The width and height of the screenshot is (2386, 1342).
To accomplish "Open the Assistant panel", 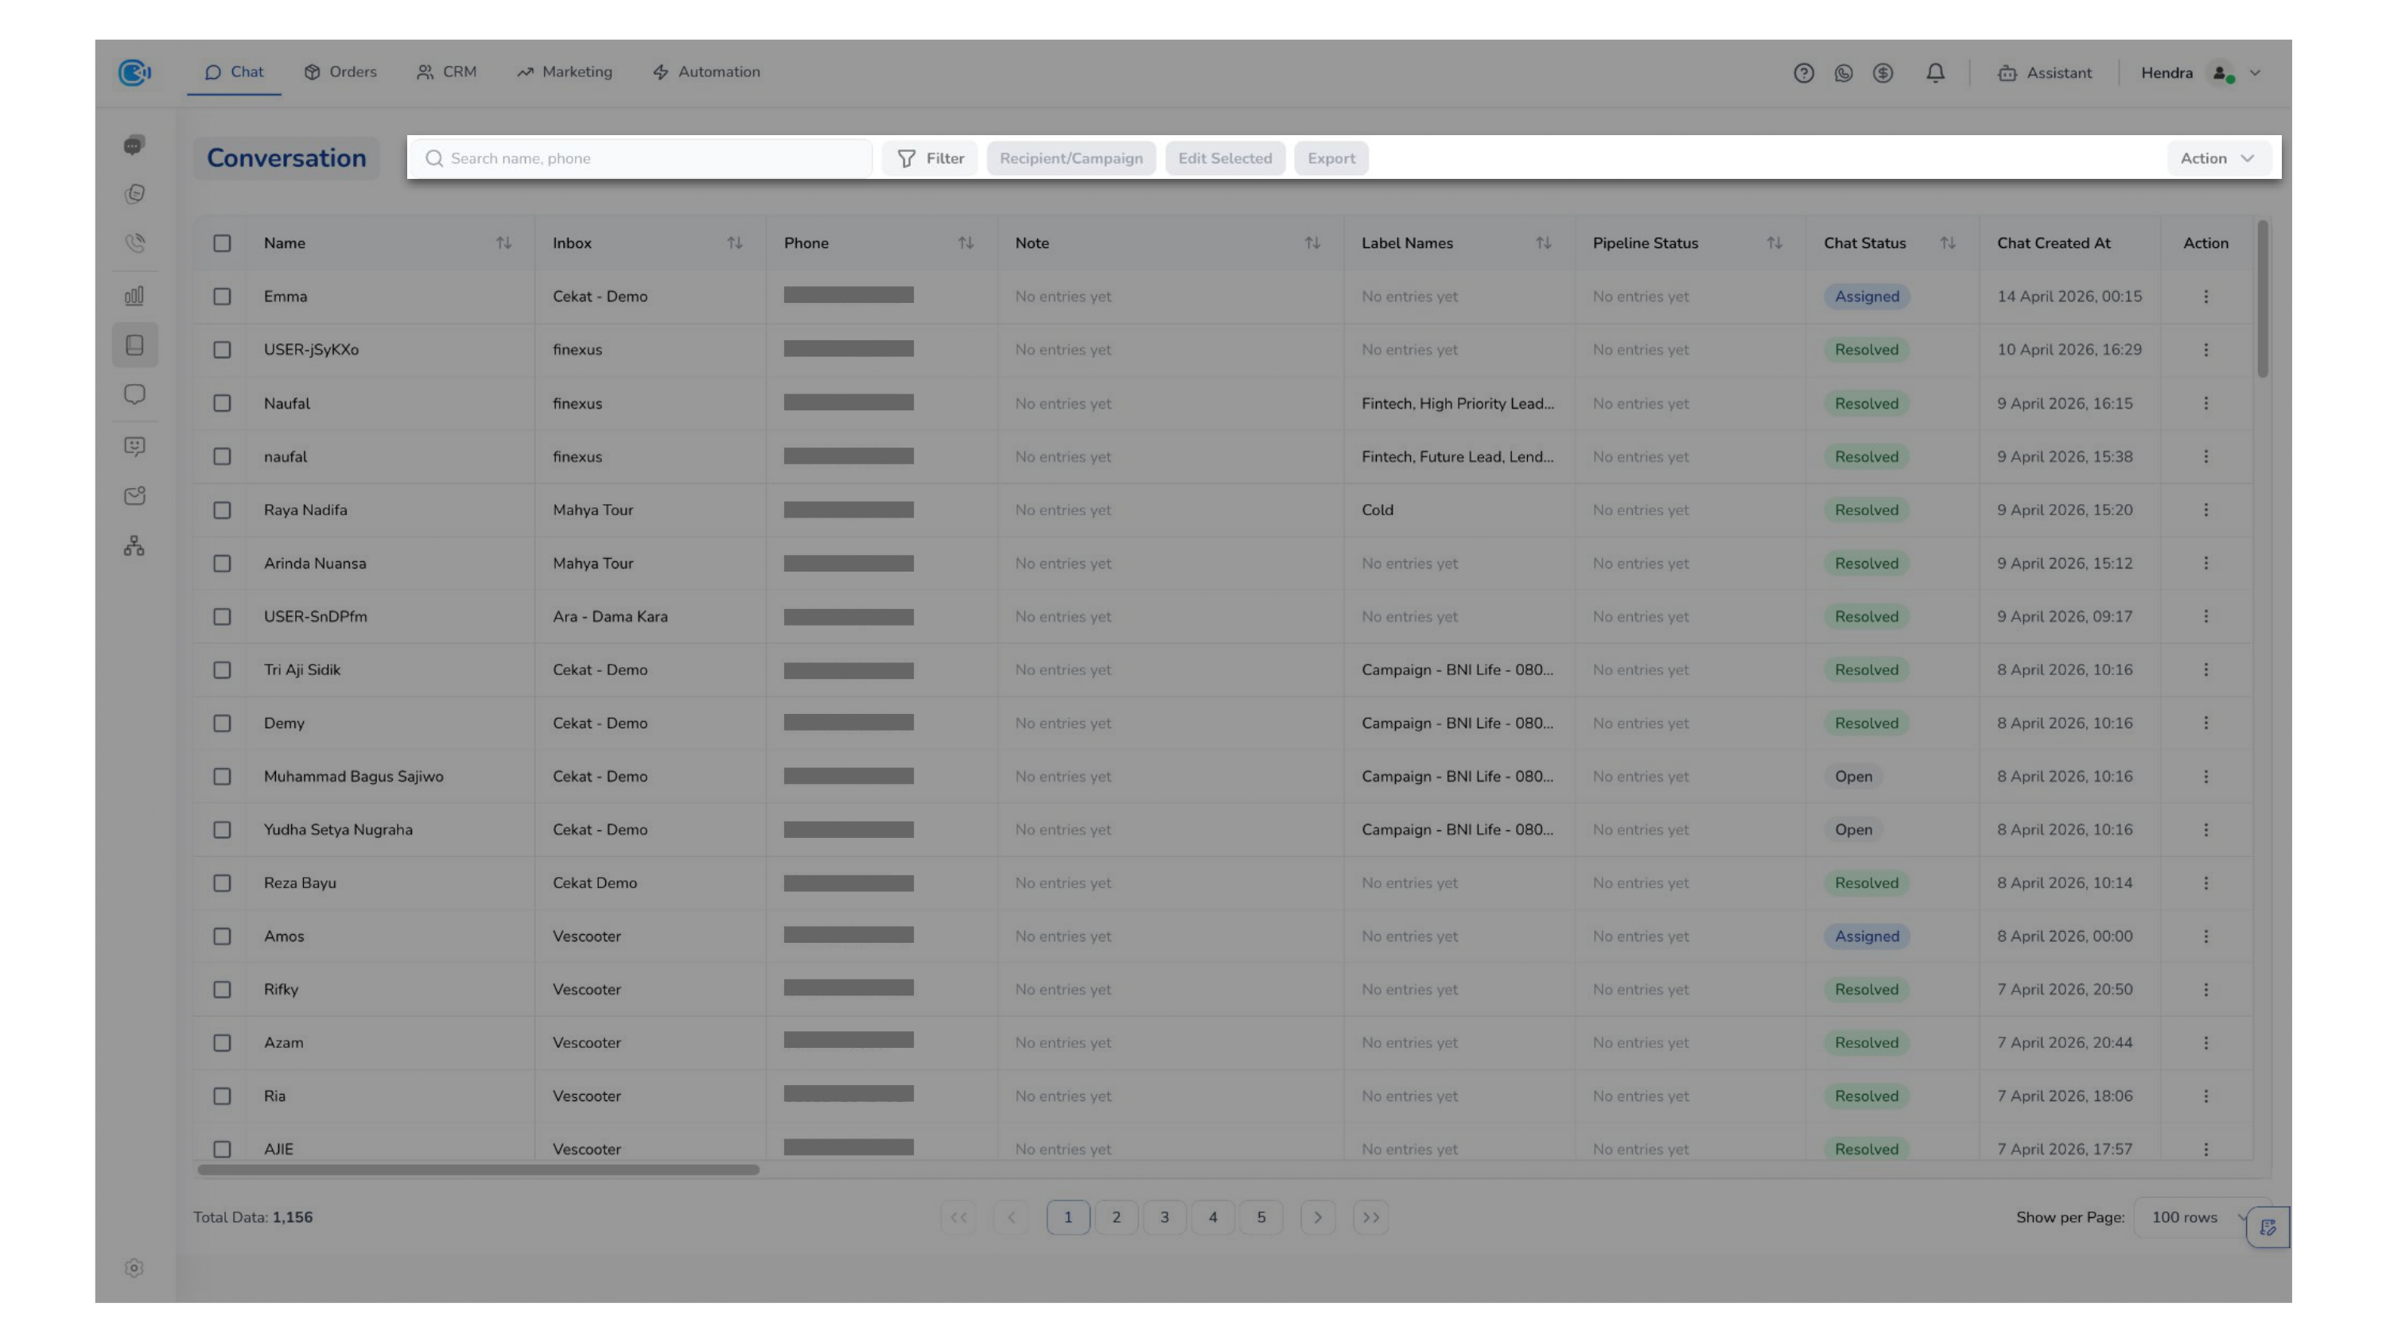I will 2044,73.
